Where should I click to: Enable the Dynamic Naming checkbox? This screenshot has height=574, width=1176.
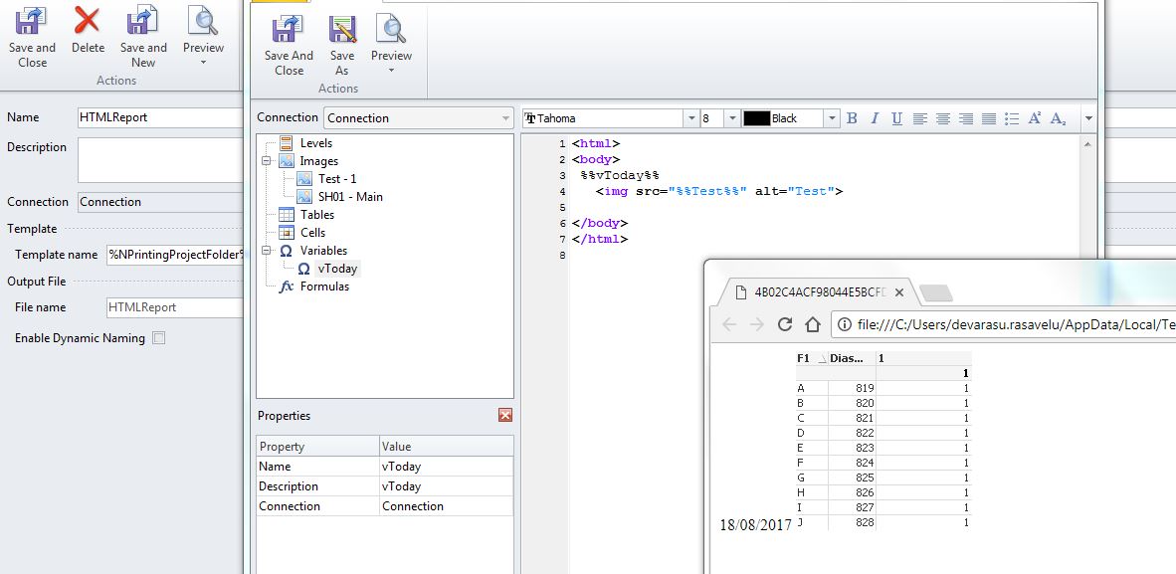[x=159, y=338]
